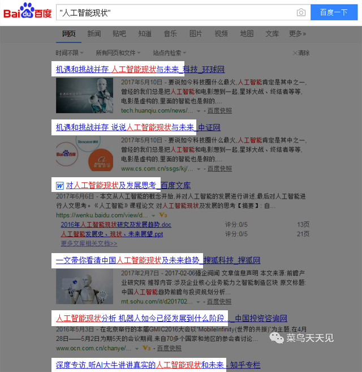Click URL text www.cs.com.cn/ssgs/kj/...
Viewport: 362px width, 372px height.
pos(157,168)
